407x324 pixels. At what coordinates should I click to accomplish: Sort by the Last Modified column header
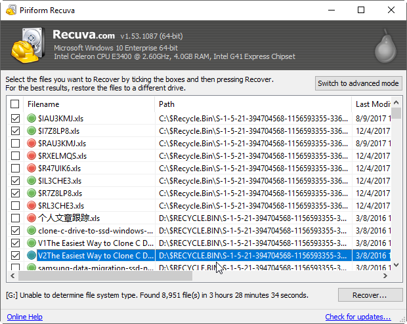[372, 104]
